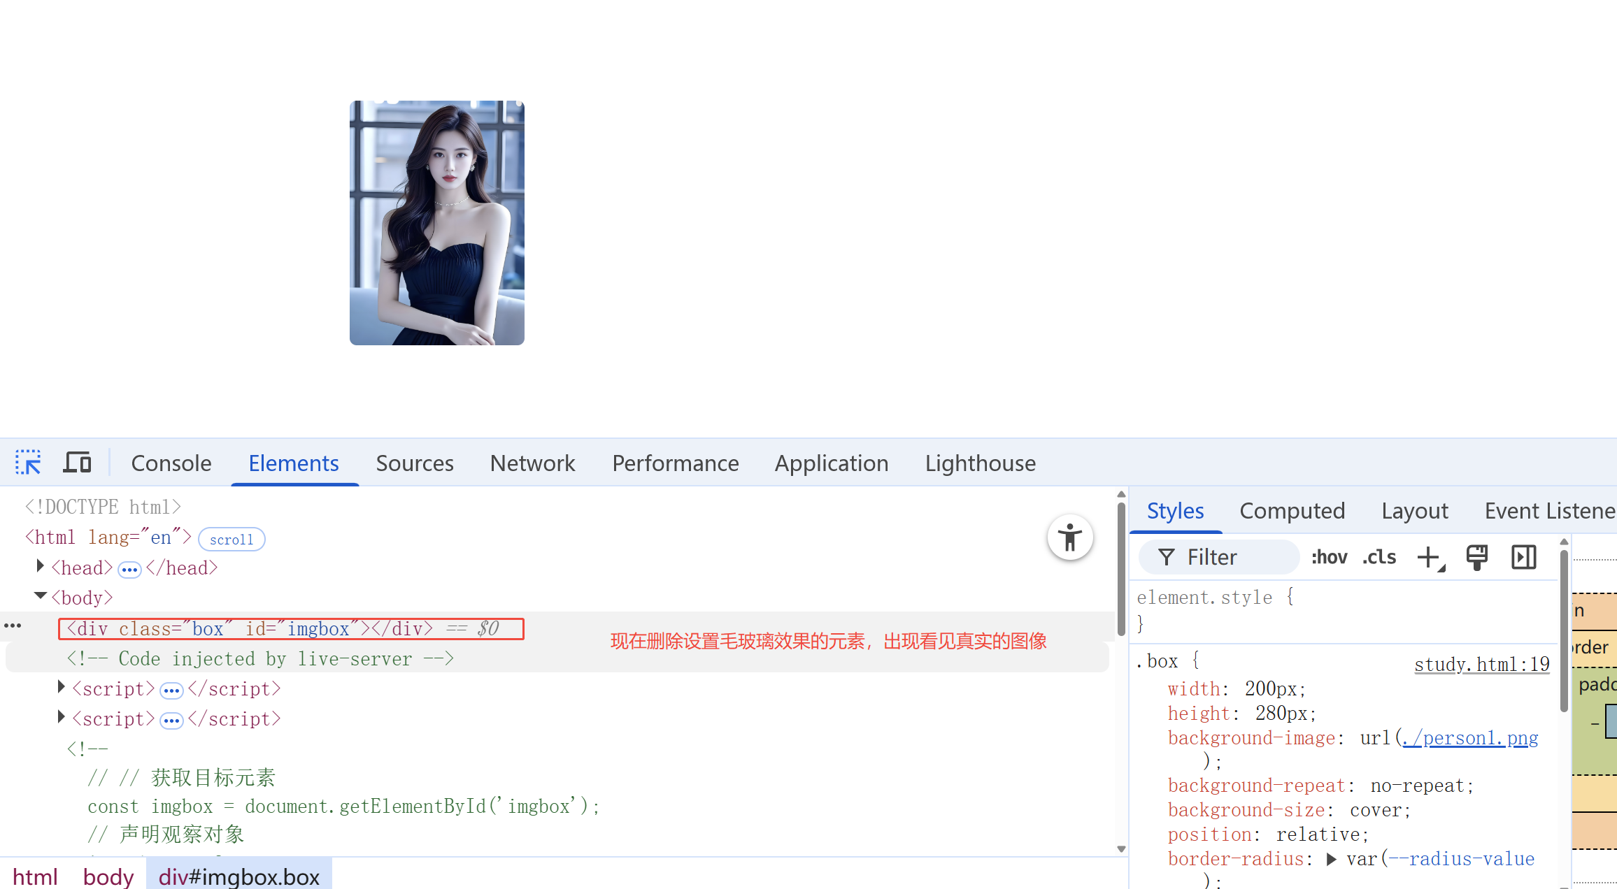Click the scroll badge on html
The width and height of the screenshot is (1617, 889).
(x=231, y=540)
